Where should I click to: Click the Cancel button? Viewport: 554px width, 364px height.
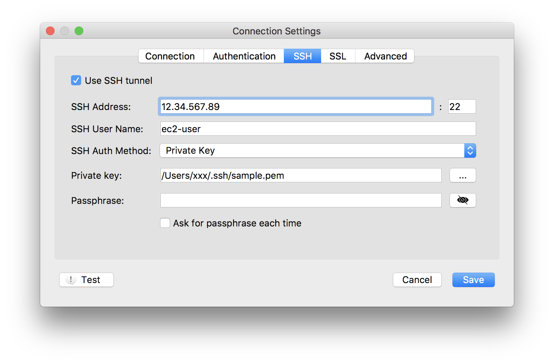[417, 280]
